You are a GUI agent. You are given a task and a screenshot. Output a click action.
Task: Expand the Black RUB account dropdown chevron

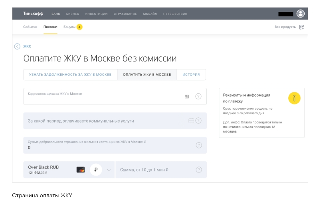click(x=109, y=170)
